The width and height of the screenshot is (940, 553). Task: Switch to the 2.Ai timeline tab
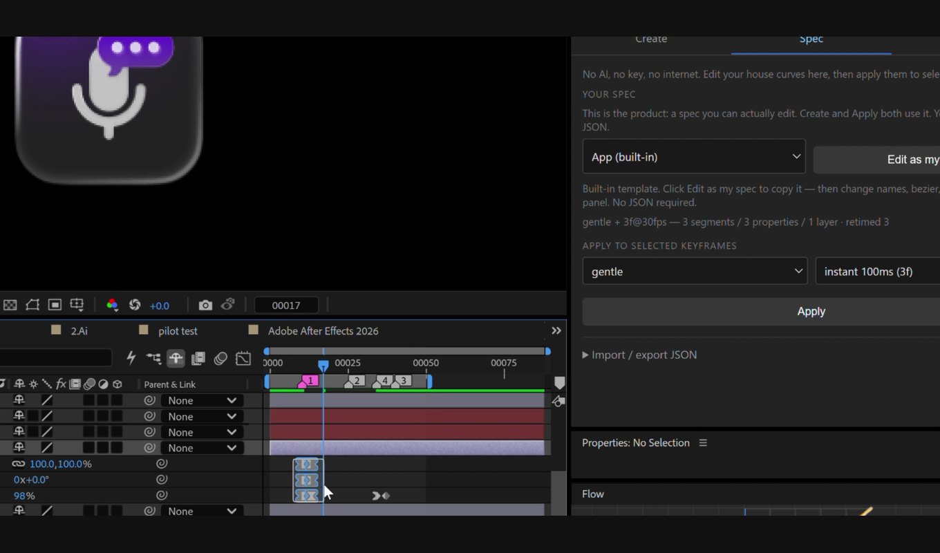tap(79, 331)
